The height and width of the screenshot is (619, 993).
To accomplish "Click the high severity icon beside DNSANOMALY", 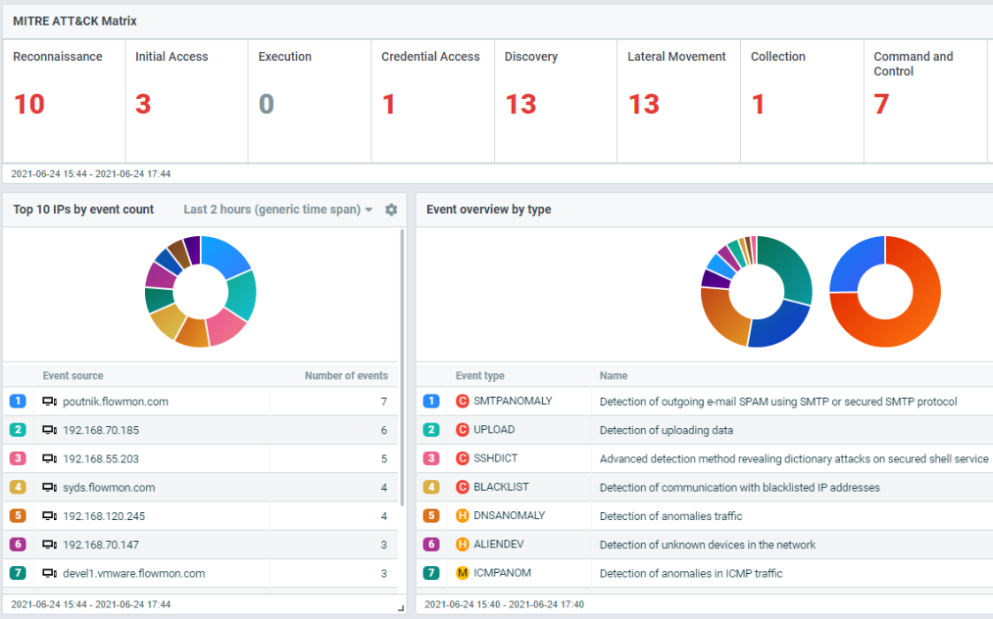I will point(462,516).
